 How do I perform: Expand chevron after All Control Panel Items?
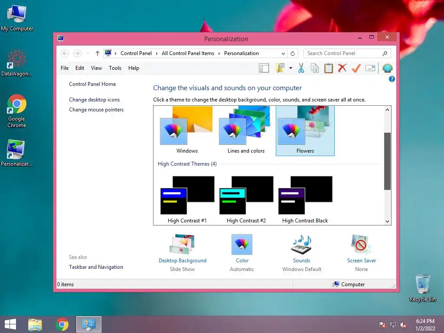click(x=219, y=53)
